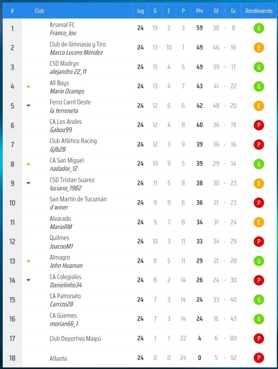278x369 pixels.
Task: Sort table by Pts column header
Action: [x=199, y=11]
